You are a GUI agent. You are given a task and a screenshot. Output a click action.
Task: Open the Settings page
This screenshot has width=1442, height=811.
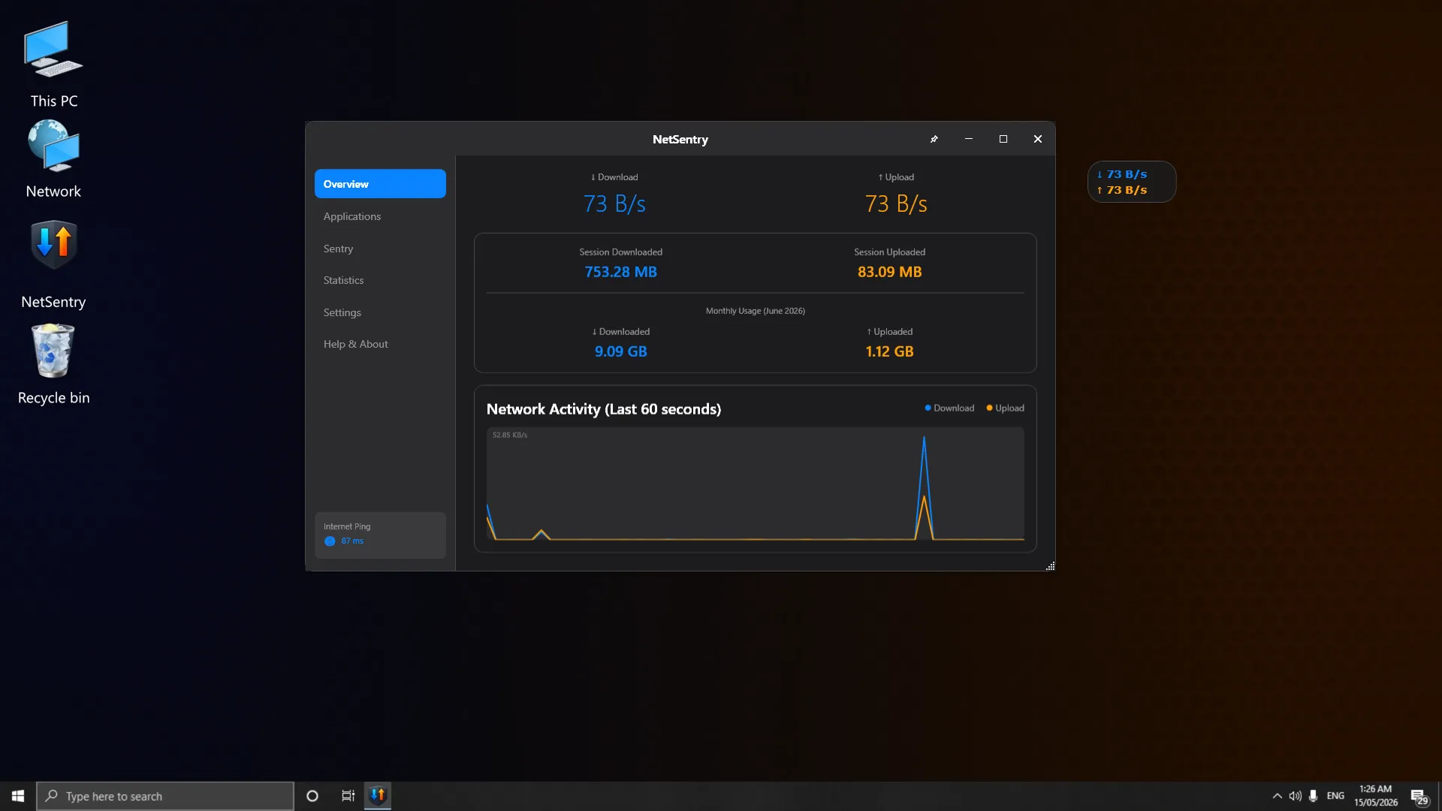380,312
